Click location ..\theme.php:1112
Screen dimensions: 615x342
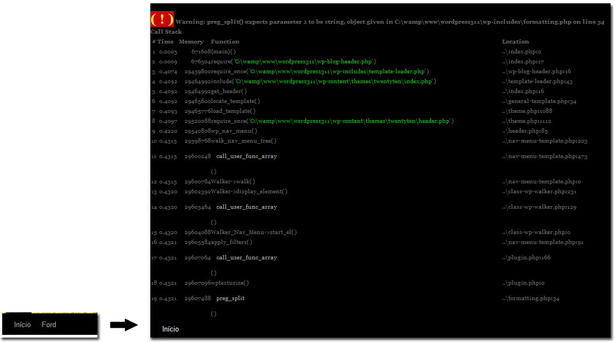(526, 121)
